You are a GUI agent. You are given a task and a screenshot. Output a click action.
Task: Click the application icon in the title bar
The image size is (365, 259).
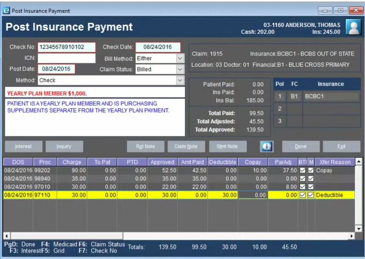6,10
